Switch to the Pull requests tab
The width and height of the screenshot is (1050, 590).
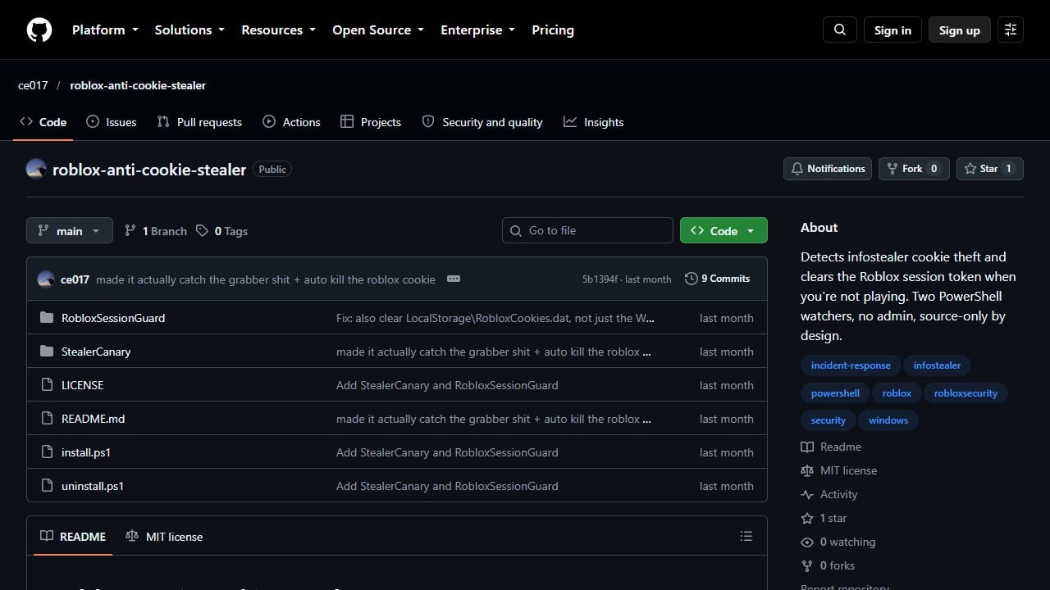point(199,122)
